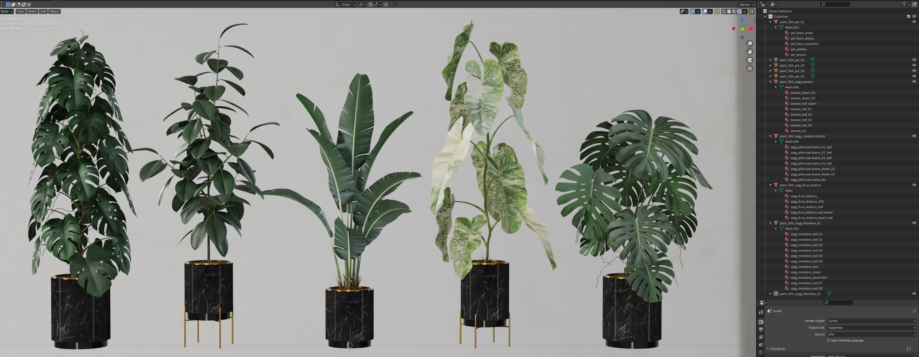Click the zoom view magnifier gizmo
The image size is (919, 357).
click(749, 44)
